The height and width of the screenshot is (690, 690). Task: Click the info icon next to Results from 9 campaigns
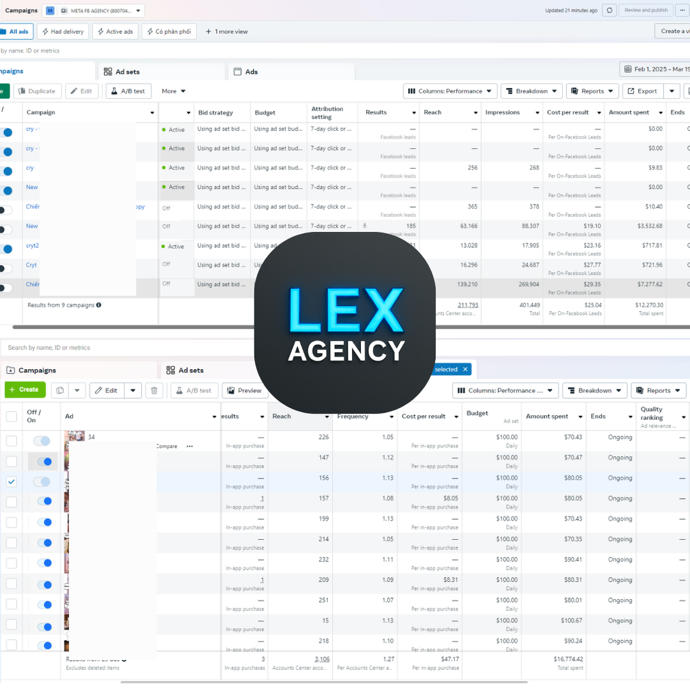pos(98,305)
